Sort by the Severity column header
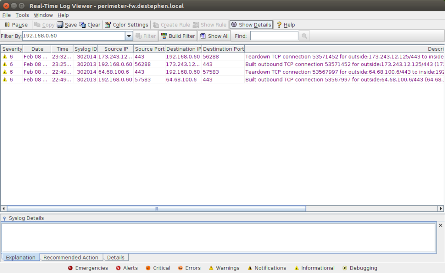The width and height of the screenshot is (445, 273). pyautogui.click(x=12, y=49)
